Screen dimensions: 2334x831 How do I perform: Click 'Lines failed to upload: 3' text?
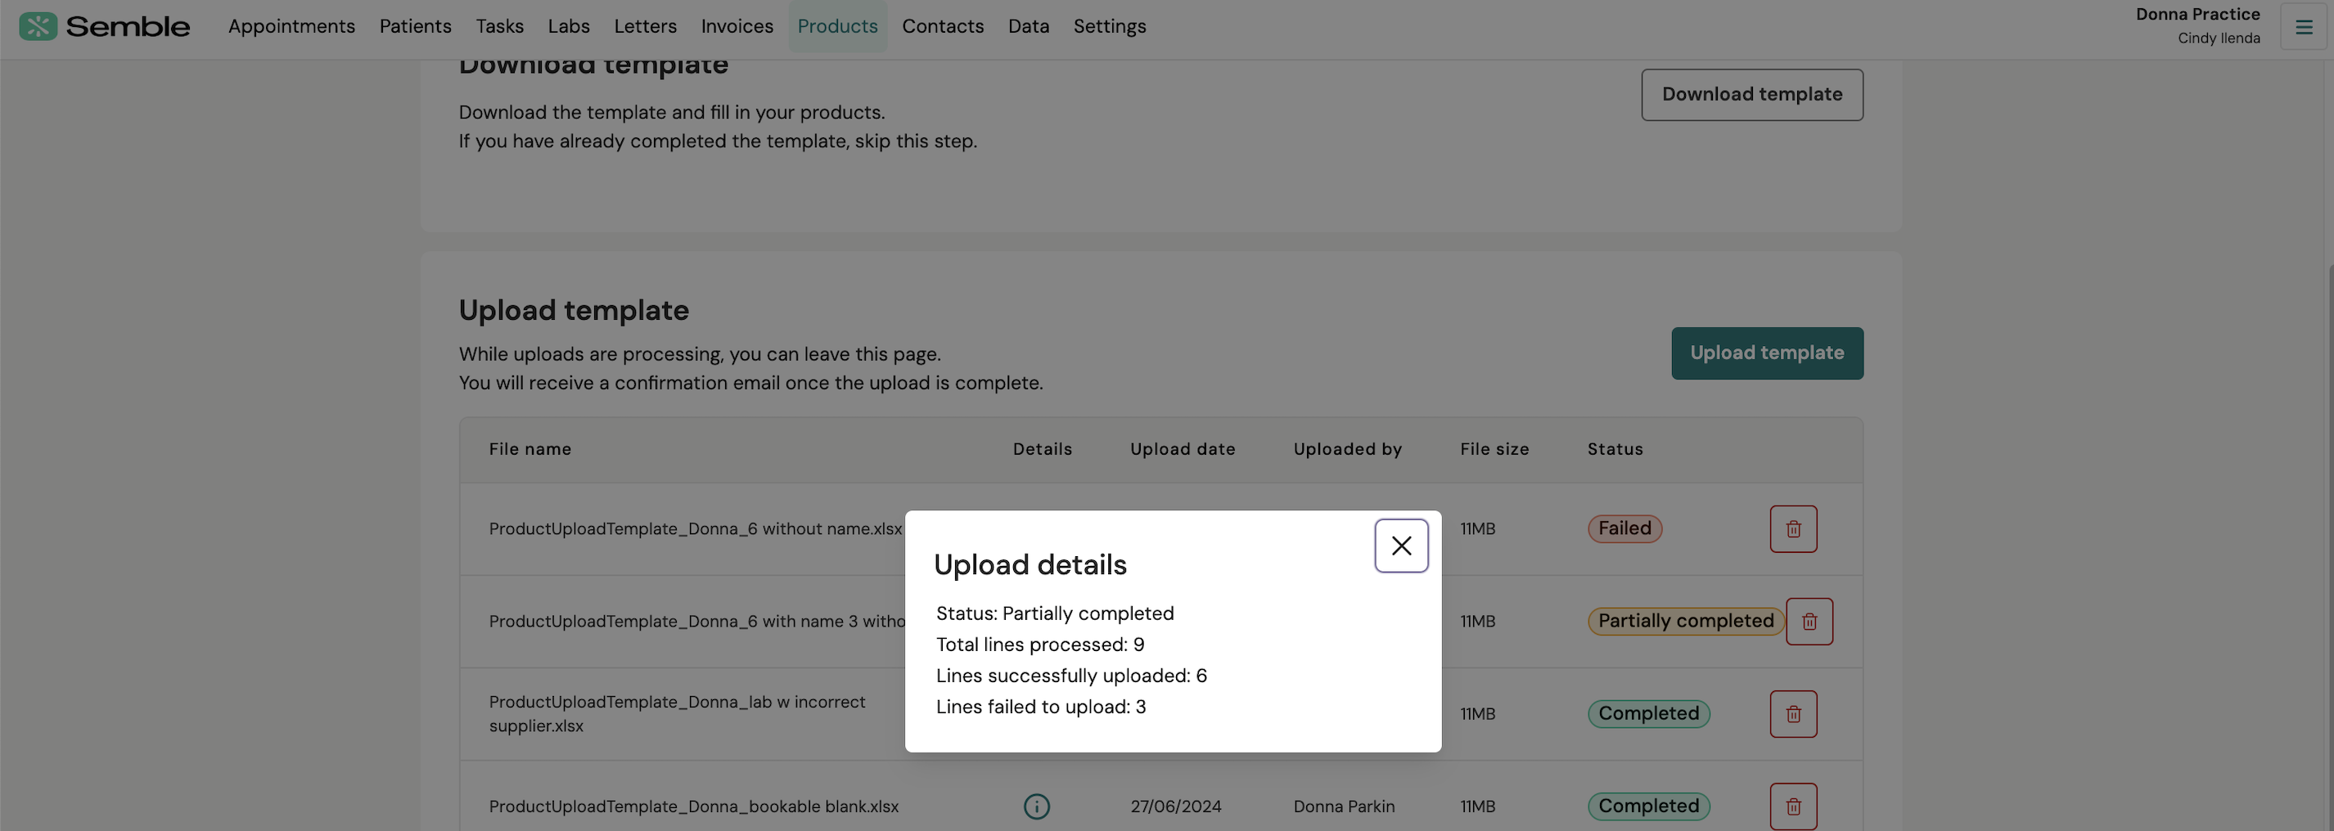[x=1040, y=707]
